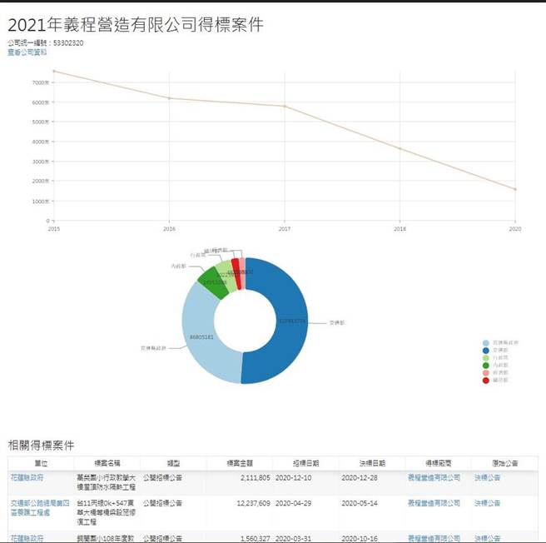Open 決標公告 link in the 2020-10-16 row
This screenshot has width=546, height=543.
(487, 539)
